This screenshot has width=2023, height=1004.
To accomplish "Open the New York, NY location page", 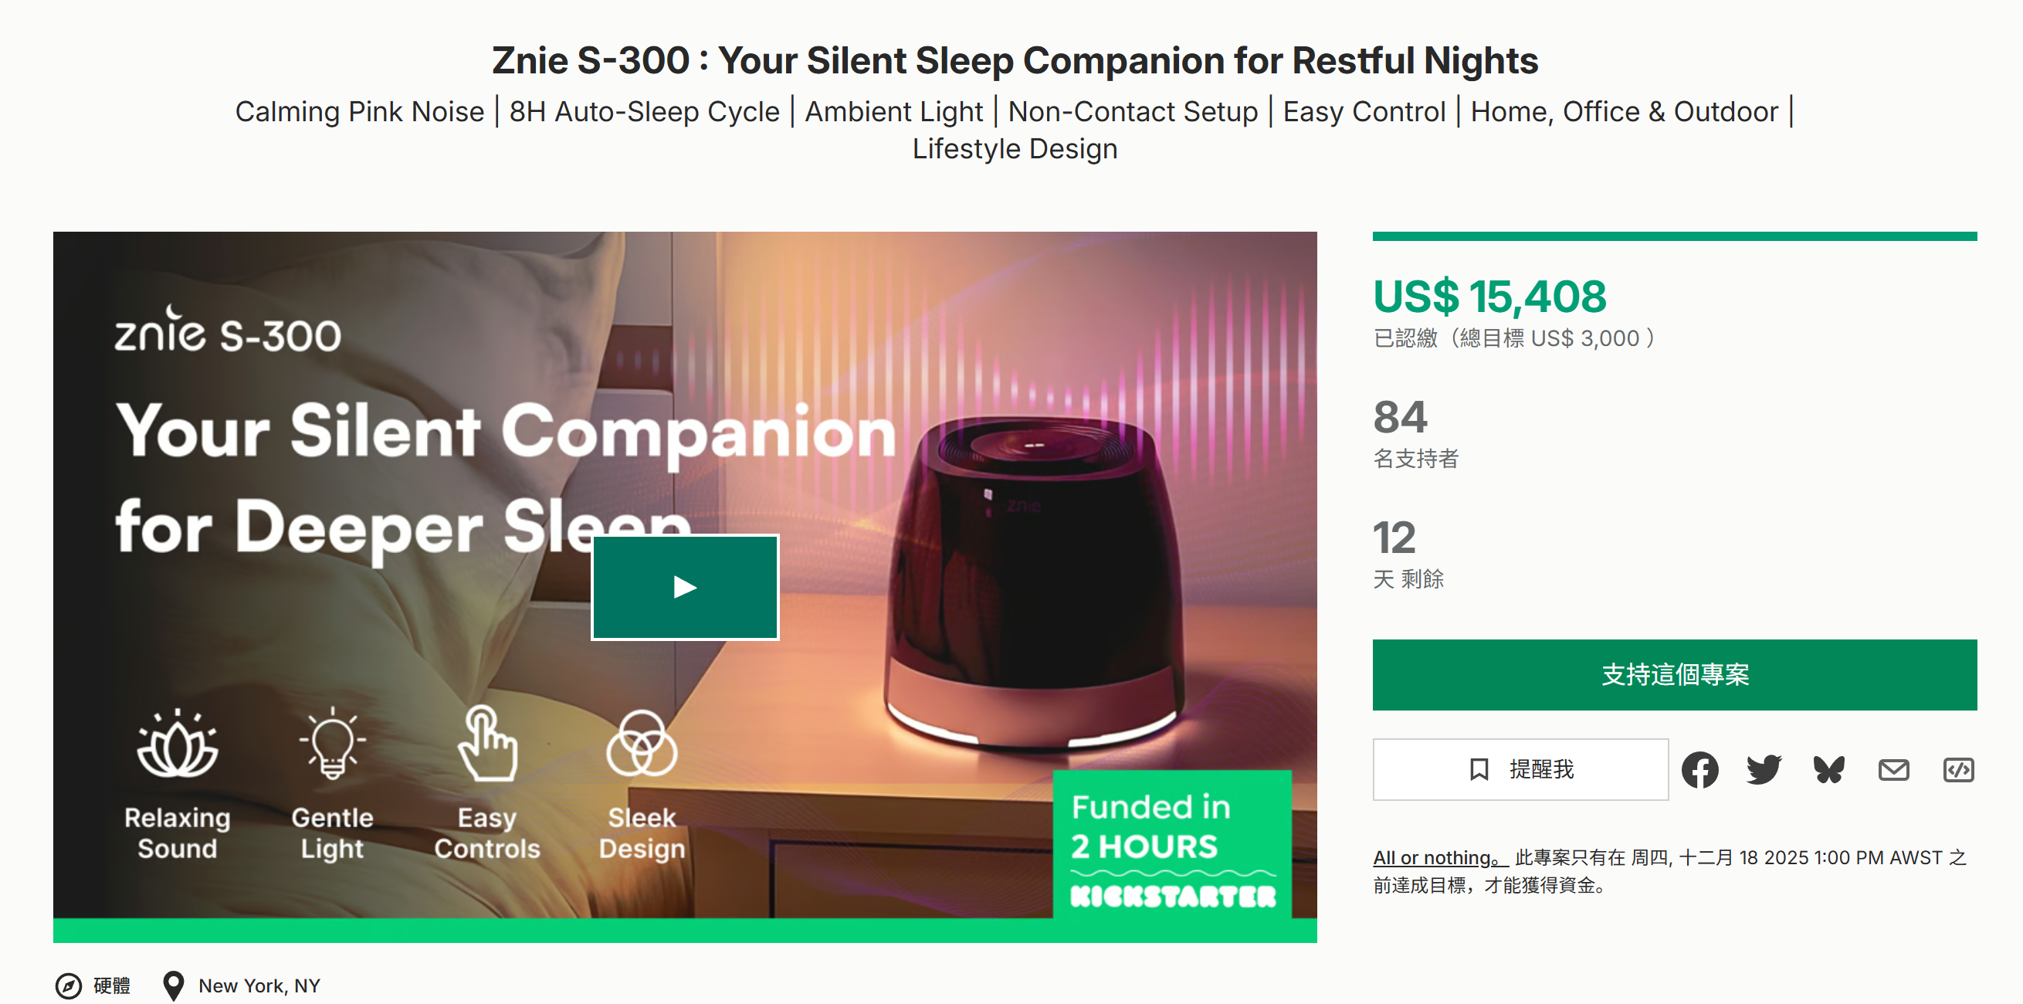I will coord(259,985).
